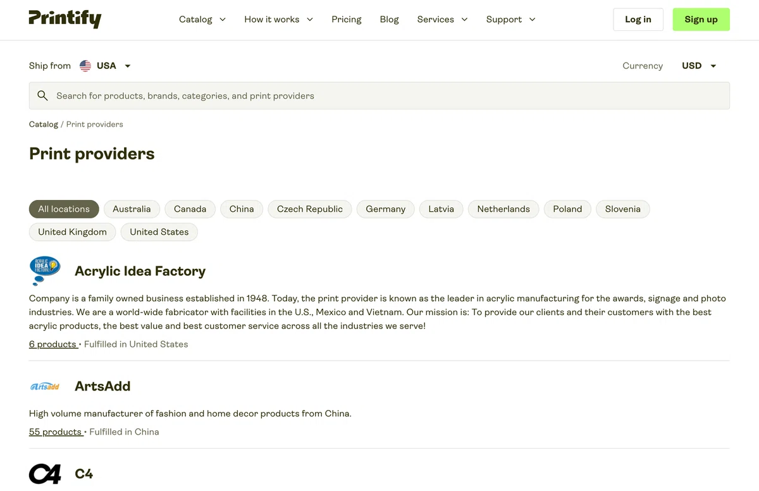Filter providers by Slovenia
The image size is (759, 491).
(x=623, y=209)
